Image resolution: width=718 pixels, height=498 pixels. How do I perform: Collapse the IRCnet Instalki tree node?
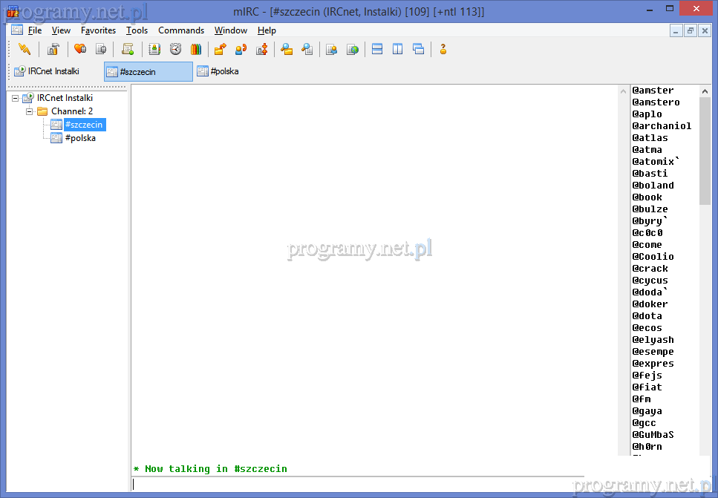tap(16, 98)
